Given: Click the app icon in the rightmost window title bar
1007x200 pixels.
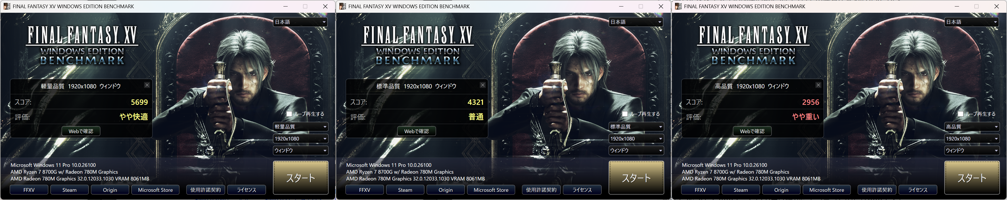Looking at the screenshot, I should [678, 6].
